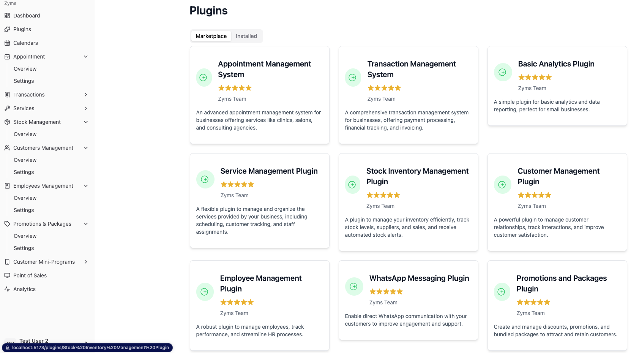Open the Promotions and Packages Plugin title
Image resolution: width=631 pixels, height=353 pixels.
[562, 283]
